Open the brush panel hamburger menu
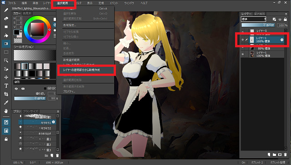 (58, 111)
